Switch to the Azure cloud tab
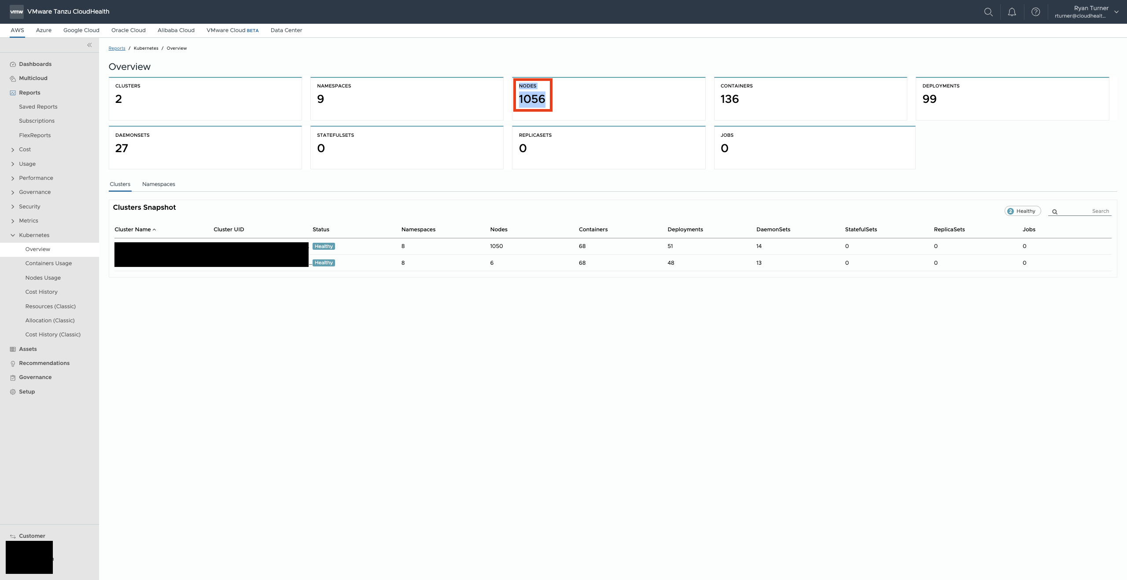 (x=44, y=30)
